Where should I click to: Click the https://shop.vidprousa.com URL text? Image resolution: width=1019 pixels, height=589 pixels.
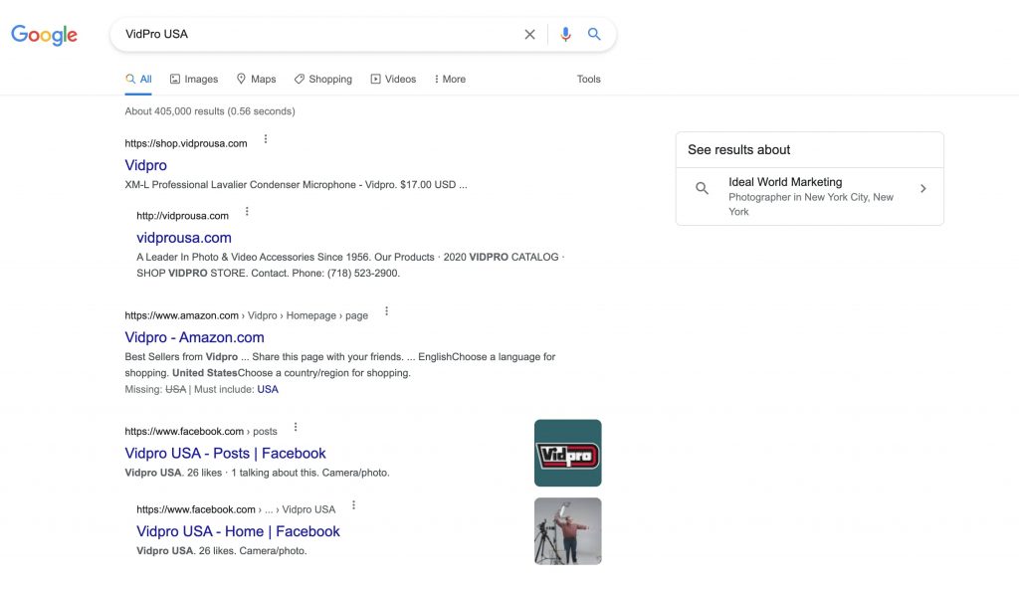[186, 143]
